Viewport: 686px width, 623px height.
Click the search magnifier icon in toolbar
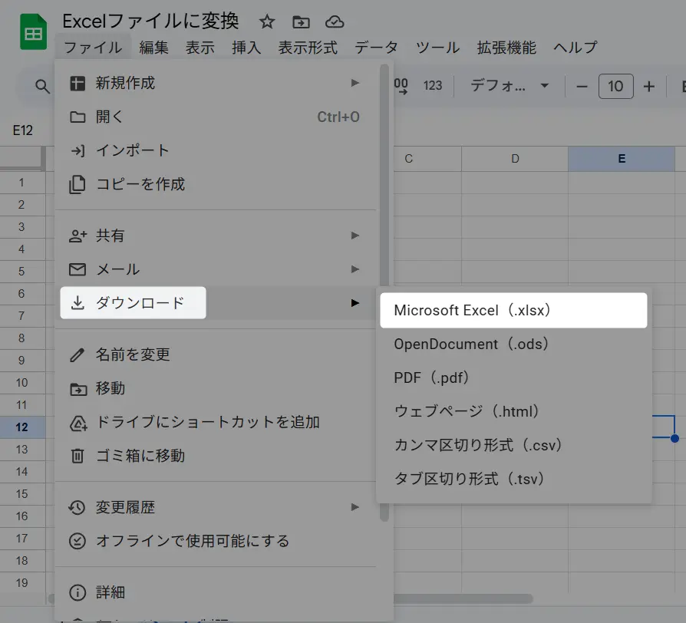click(43, 86)
